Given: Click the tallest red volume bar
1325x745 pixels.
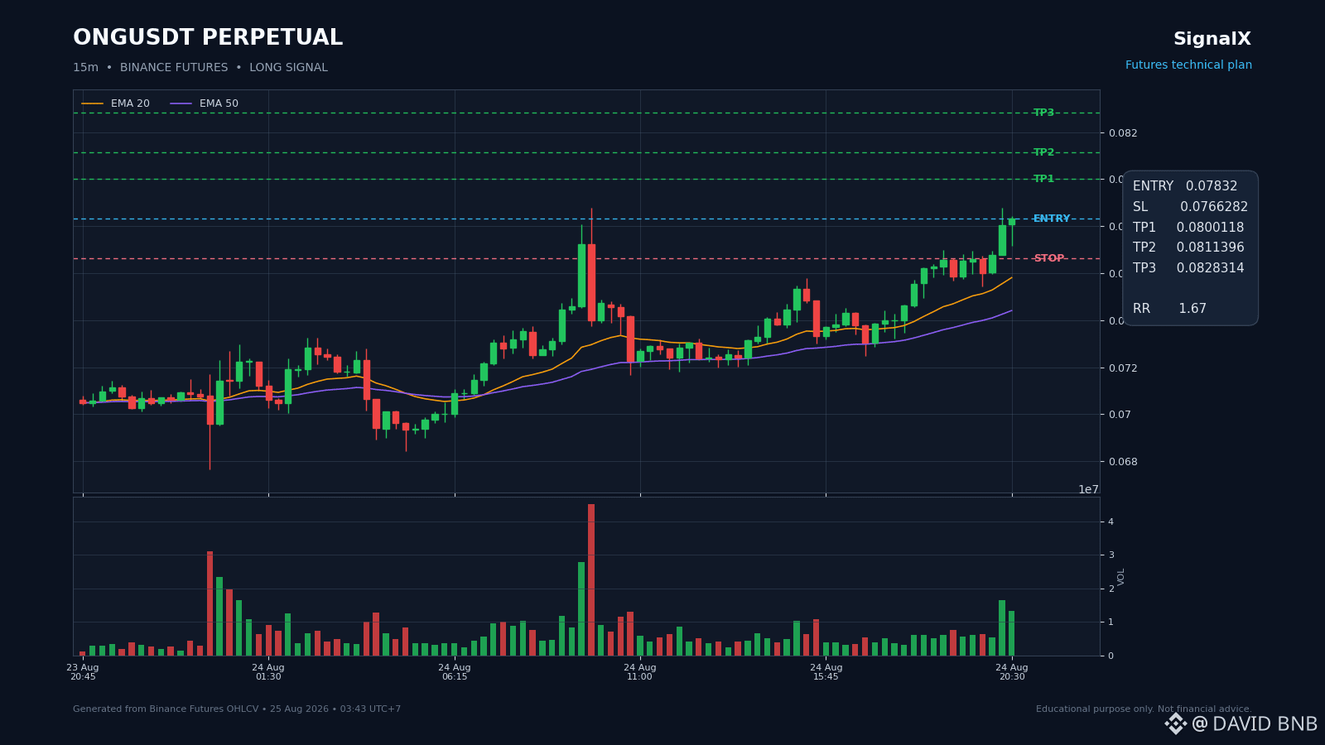Looking at the screenshot, I should [591, 579].
